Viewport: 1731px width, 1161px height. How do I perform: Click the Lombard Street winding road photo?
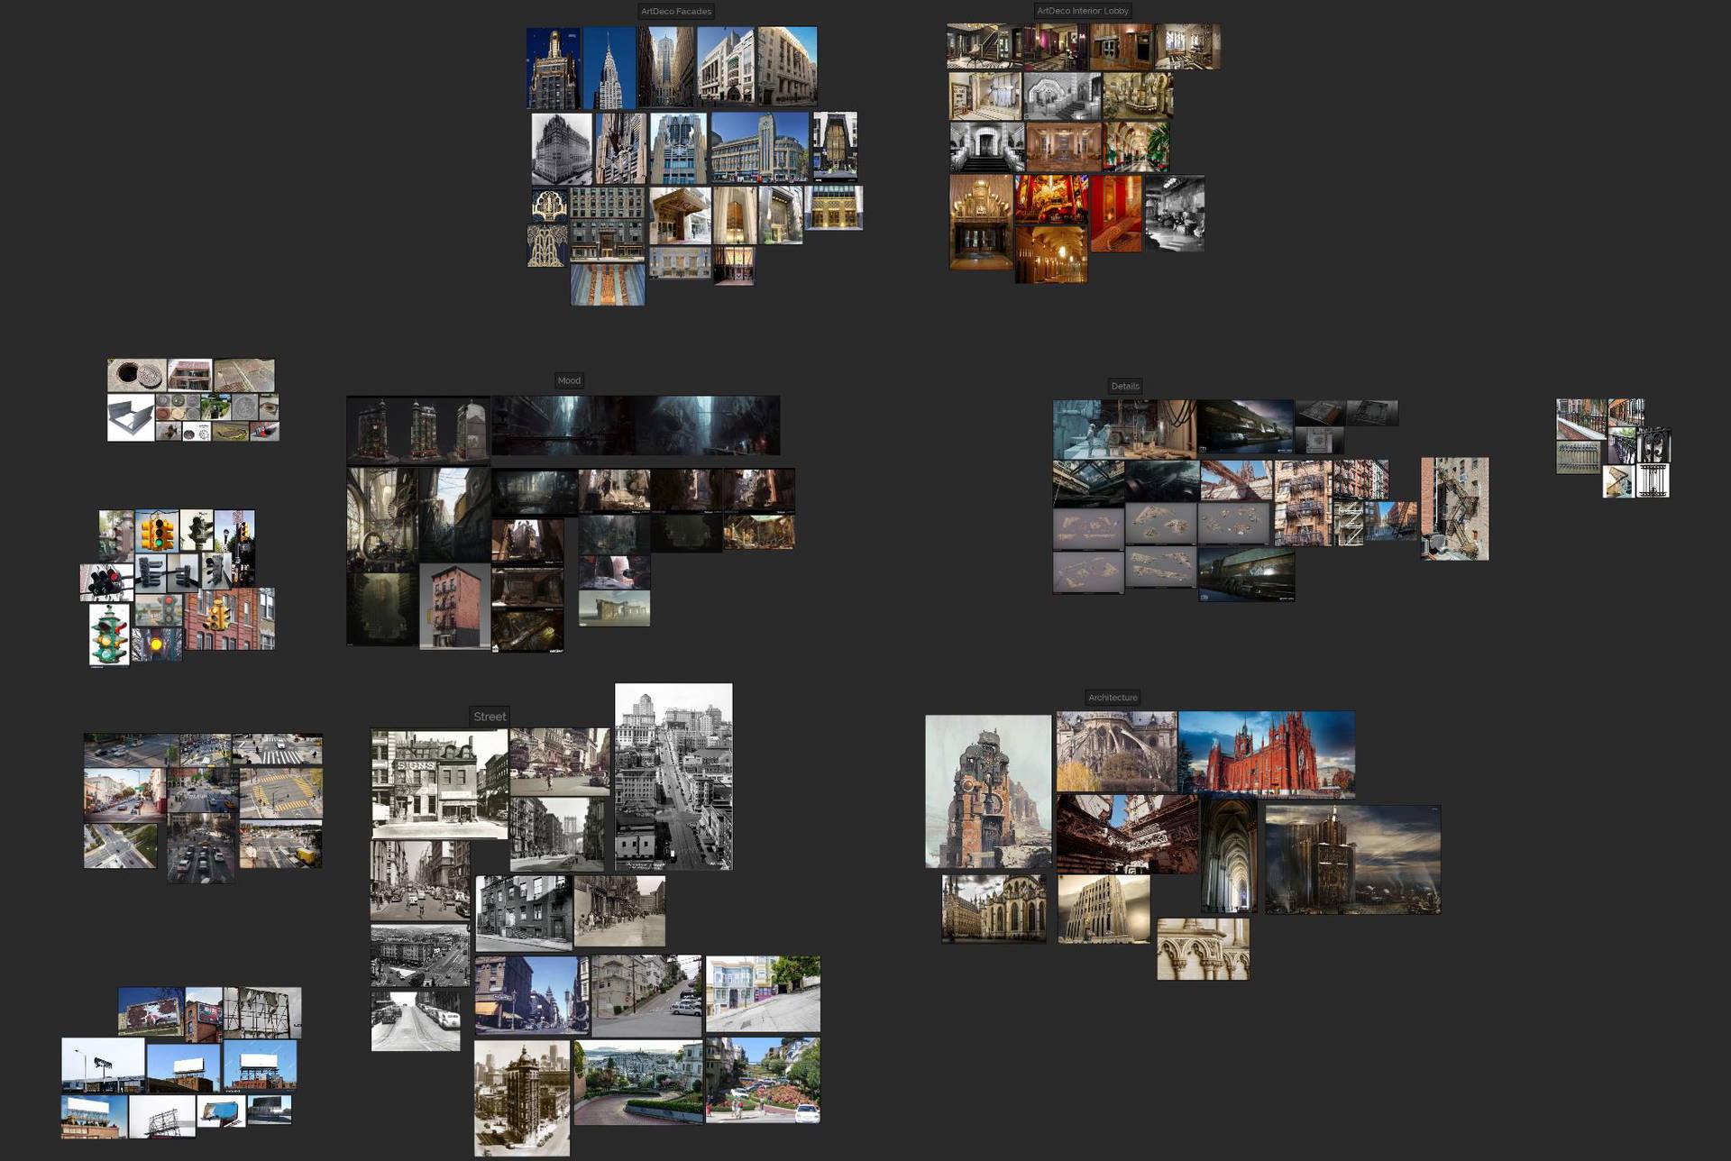tap(638, 1083)
